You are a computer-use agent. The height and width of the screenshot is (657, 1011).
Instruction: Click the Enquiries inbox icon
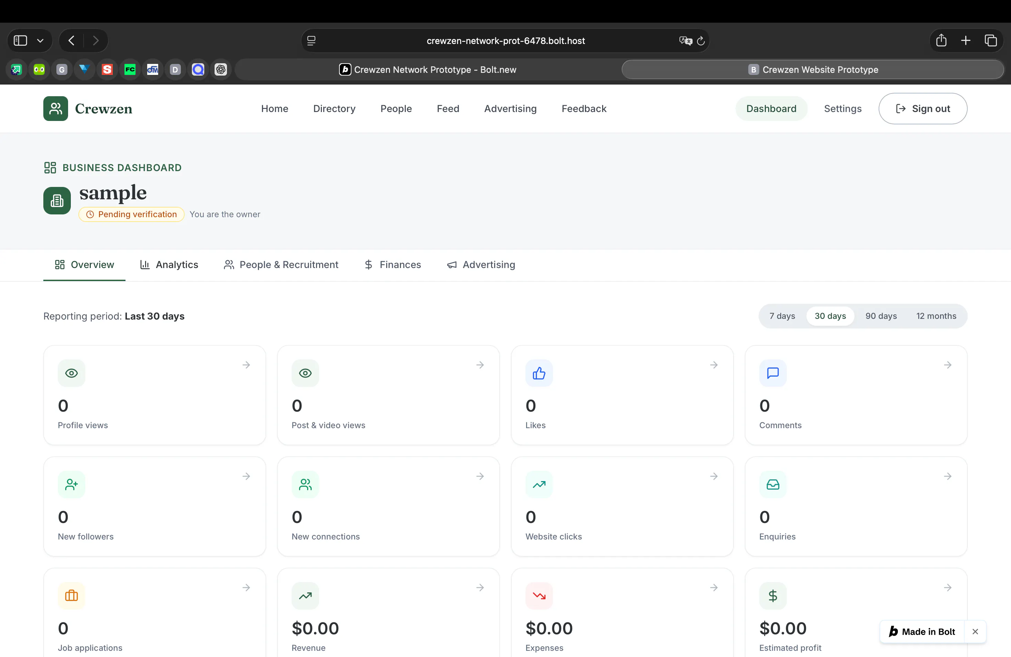(773, 484)
